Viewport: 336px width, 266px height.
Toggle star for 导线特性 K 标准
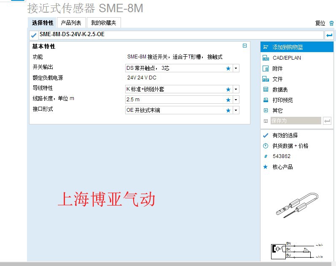click(x=228, y=89)
